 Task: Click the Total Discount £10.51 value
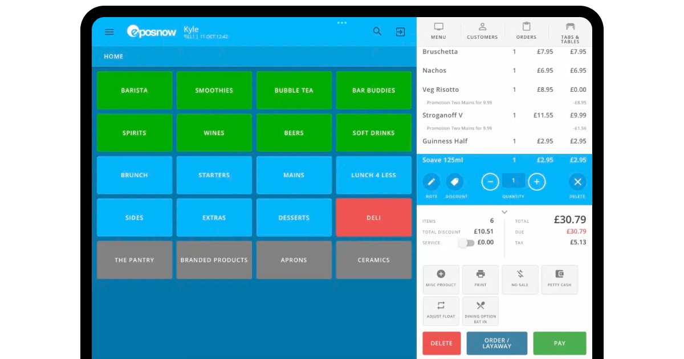(x=484, y=232)
